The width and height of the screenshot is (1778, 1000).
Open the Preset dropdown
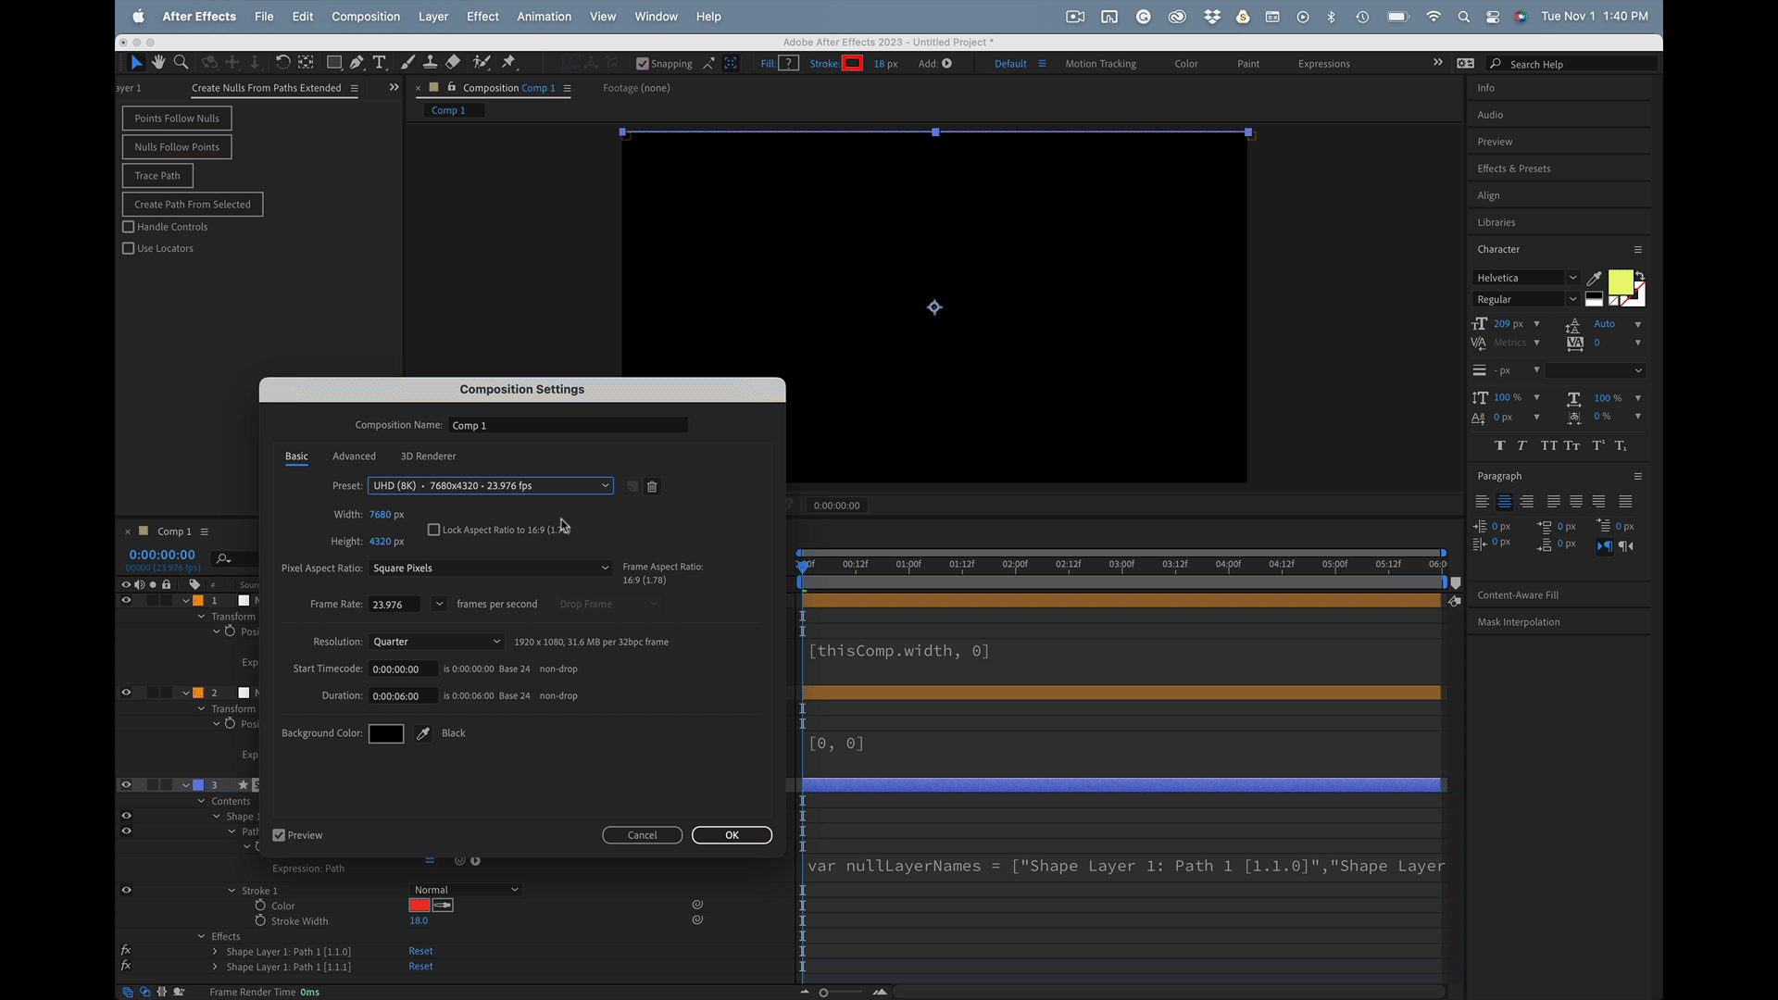click(491, 486)
